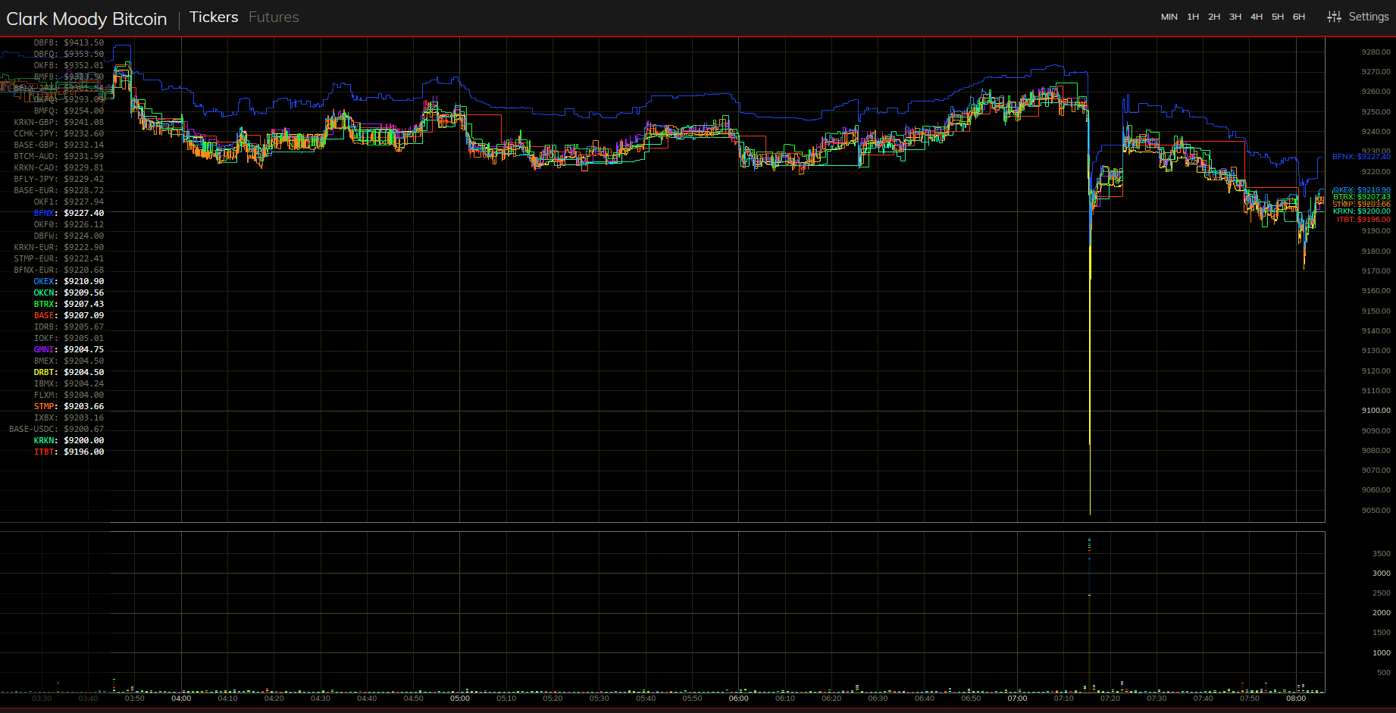This screenshot has height=713, width=1396.
Task: Pick the 5H time range
Action: 1278,17
